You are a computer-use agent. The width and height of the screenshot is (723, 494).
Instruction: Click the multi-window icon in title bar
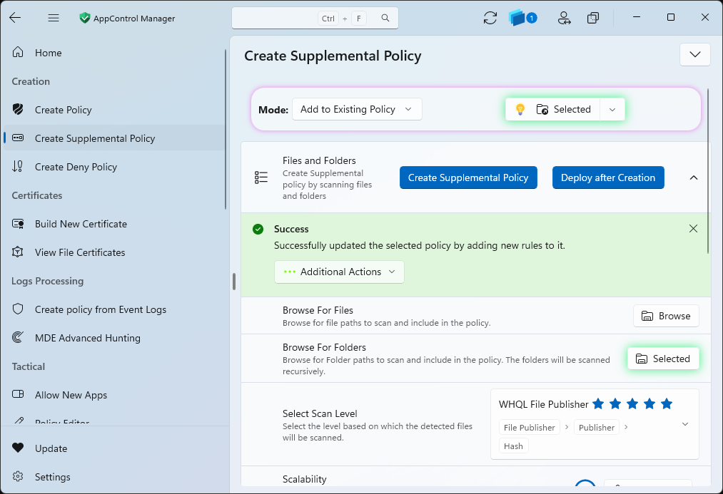point(593,18)
